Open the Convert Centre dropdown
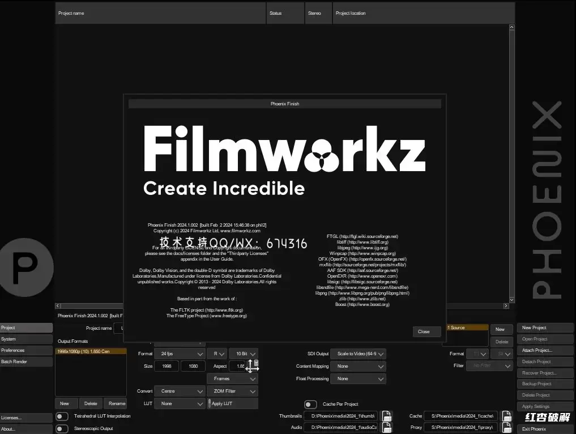This screenshot has height=434, width=576. click(x=180, y=392)
